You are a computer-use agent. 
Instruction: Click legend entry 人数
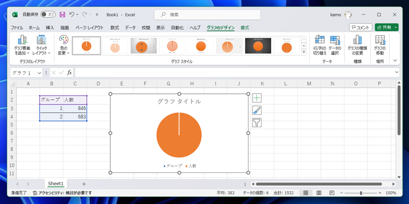coord(191,166)
